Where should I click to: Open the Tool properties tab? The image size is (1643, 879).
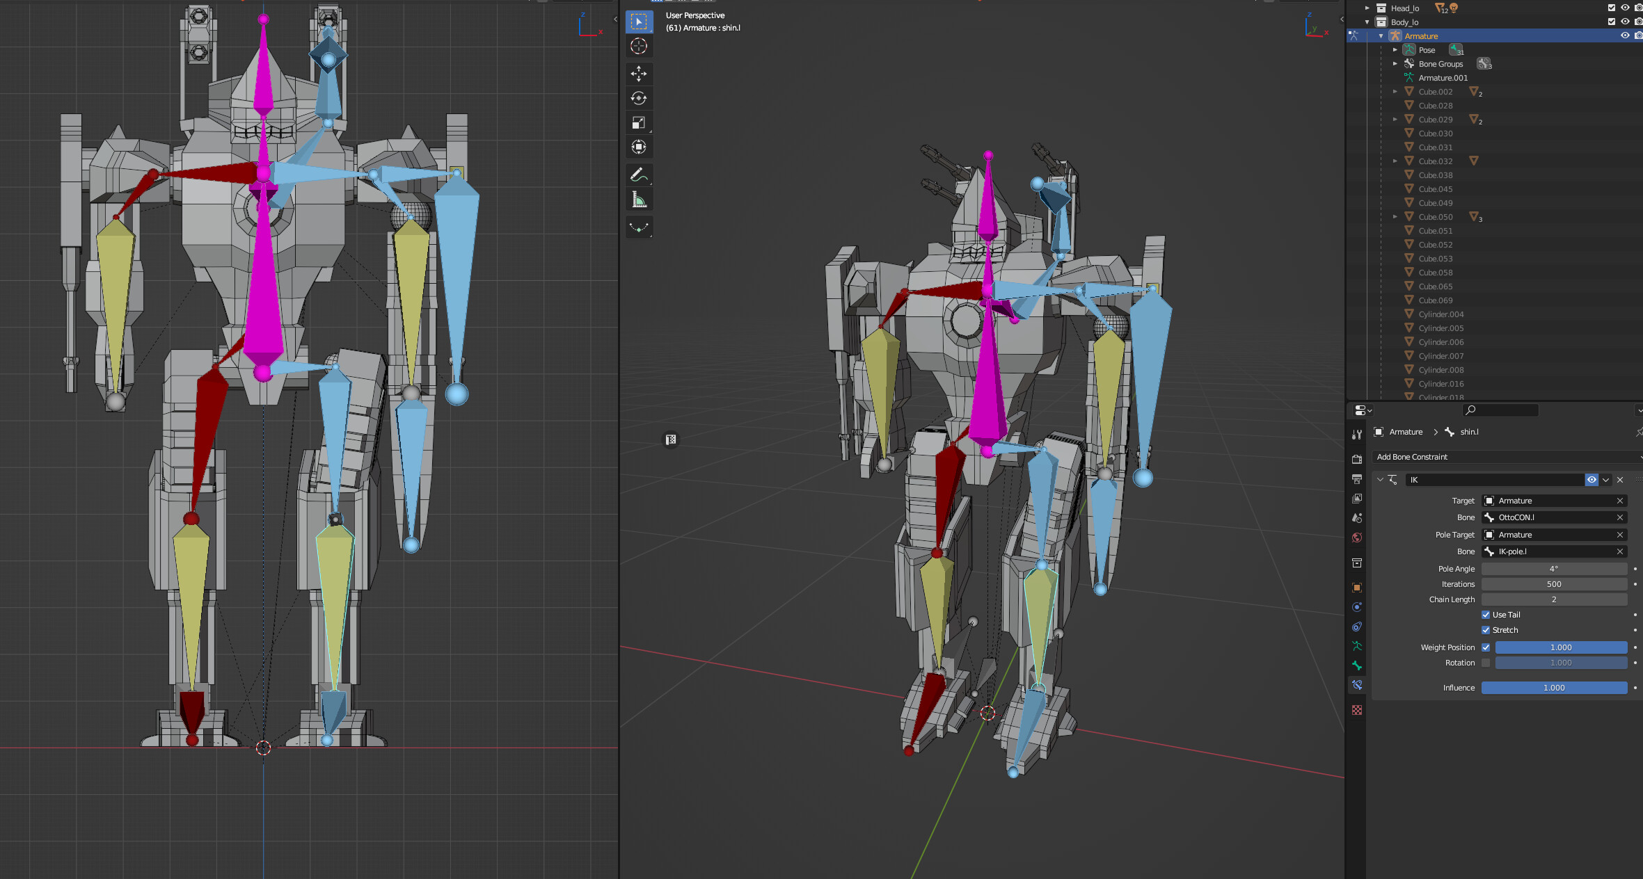1356,435
